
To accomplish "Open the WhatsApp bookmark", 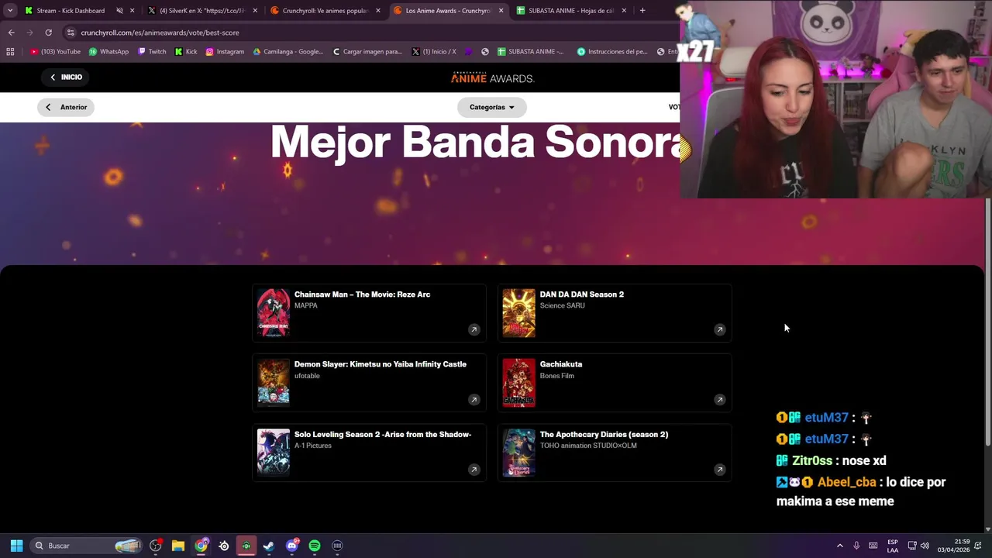I will click(108, 52).
